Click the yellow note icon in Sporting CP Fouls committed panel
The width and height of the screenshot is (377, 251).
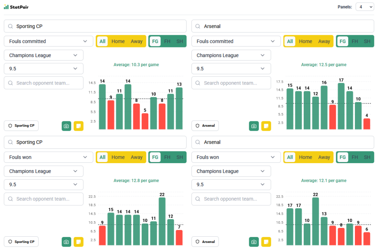(x=78, y=126)
